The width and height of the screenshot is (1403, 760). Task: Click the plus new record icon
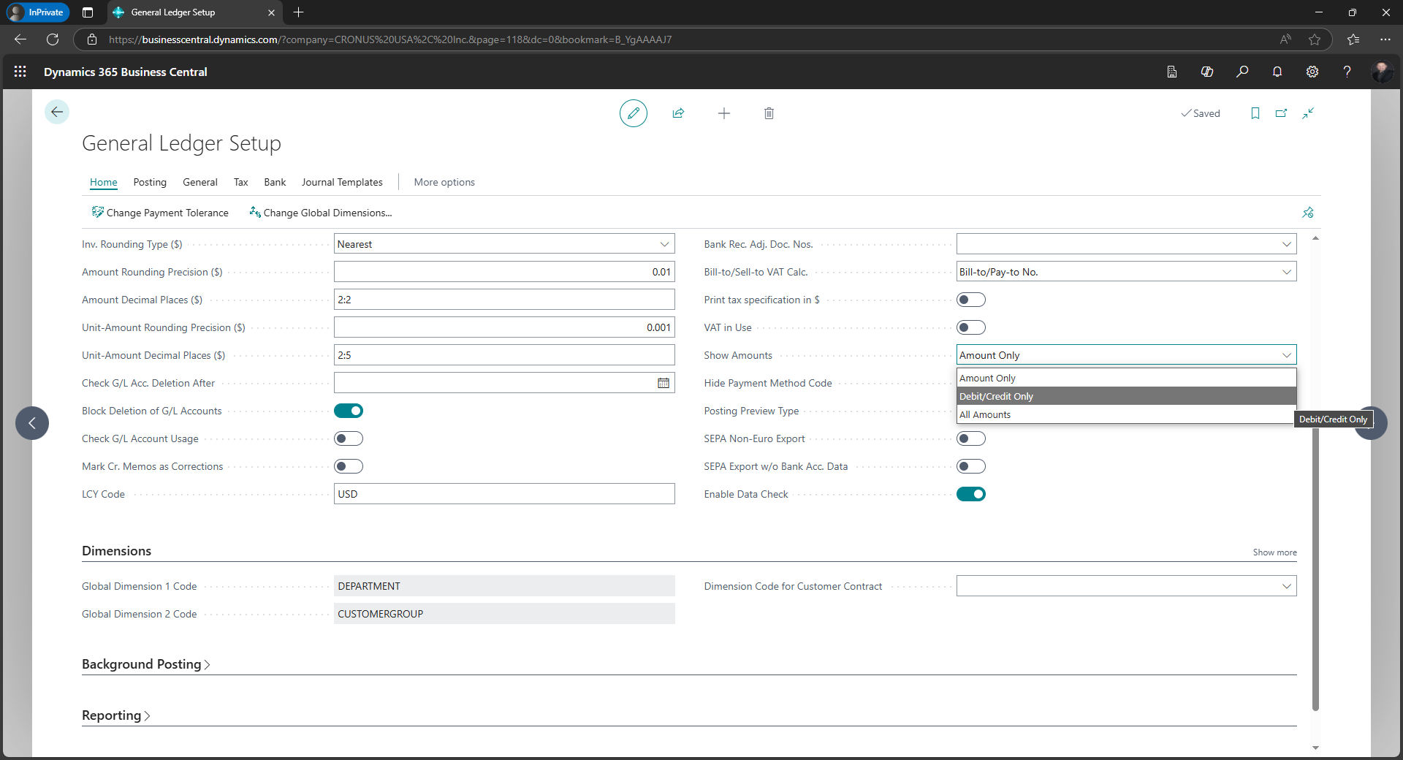tap(724, 113)
